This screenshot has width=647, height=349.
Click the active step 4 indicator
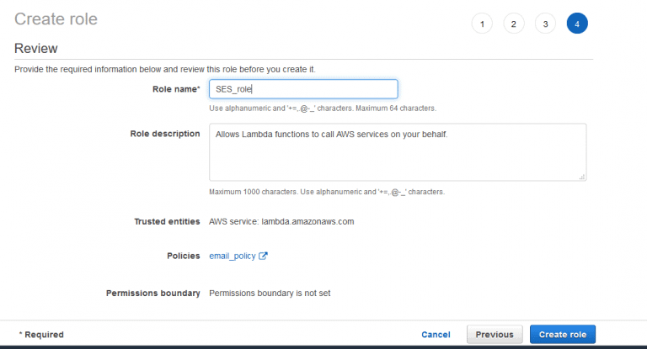577,24
